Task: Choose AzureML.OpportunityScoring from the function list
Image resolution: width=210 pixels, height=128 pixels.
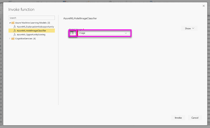Action: click(31, 35)
